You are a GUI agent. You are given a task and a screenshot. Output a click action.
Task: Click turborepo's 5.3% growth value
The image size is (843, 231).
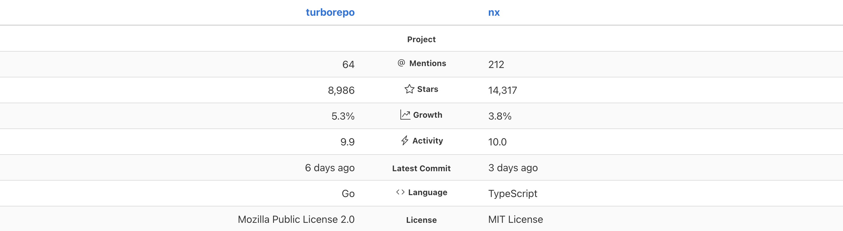[x=343, y=116]
